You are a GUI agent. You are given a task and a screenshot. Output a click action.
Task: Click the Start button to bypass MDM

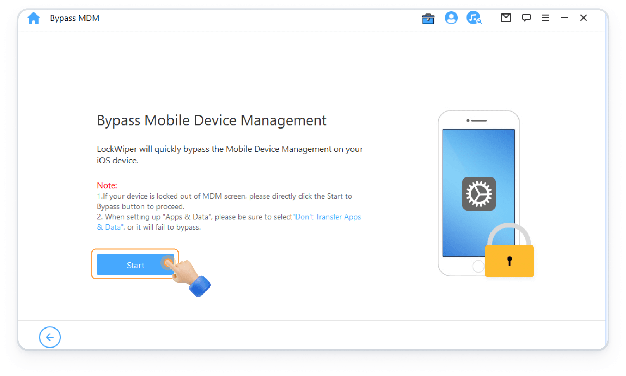pos(135,264)
